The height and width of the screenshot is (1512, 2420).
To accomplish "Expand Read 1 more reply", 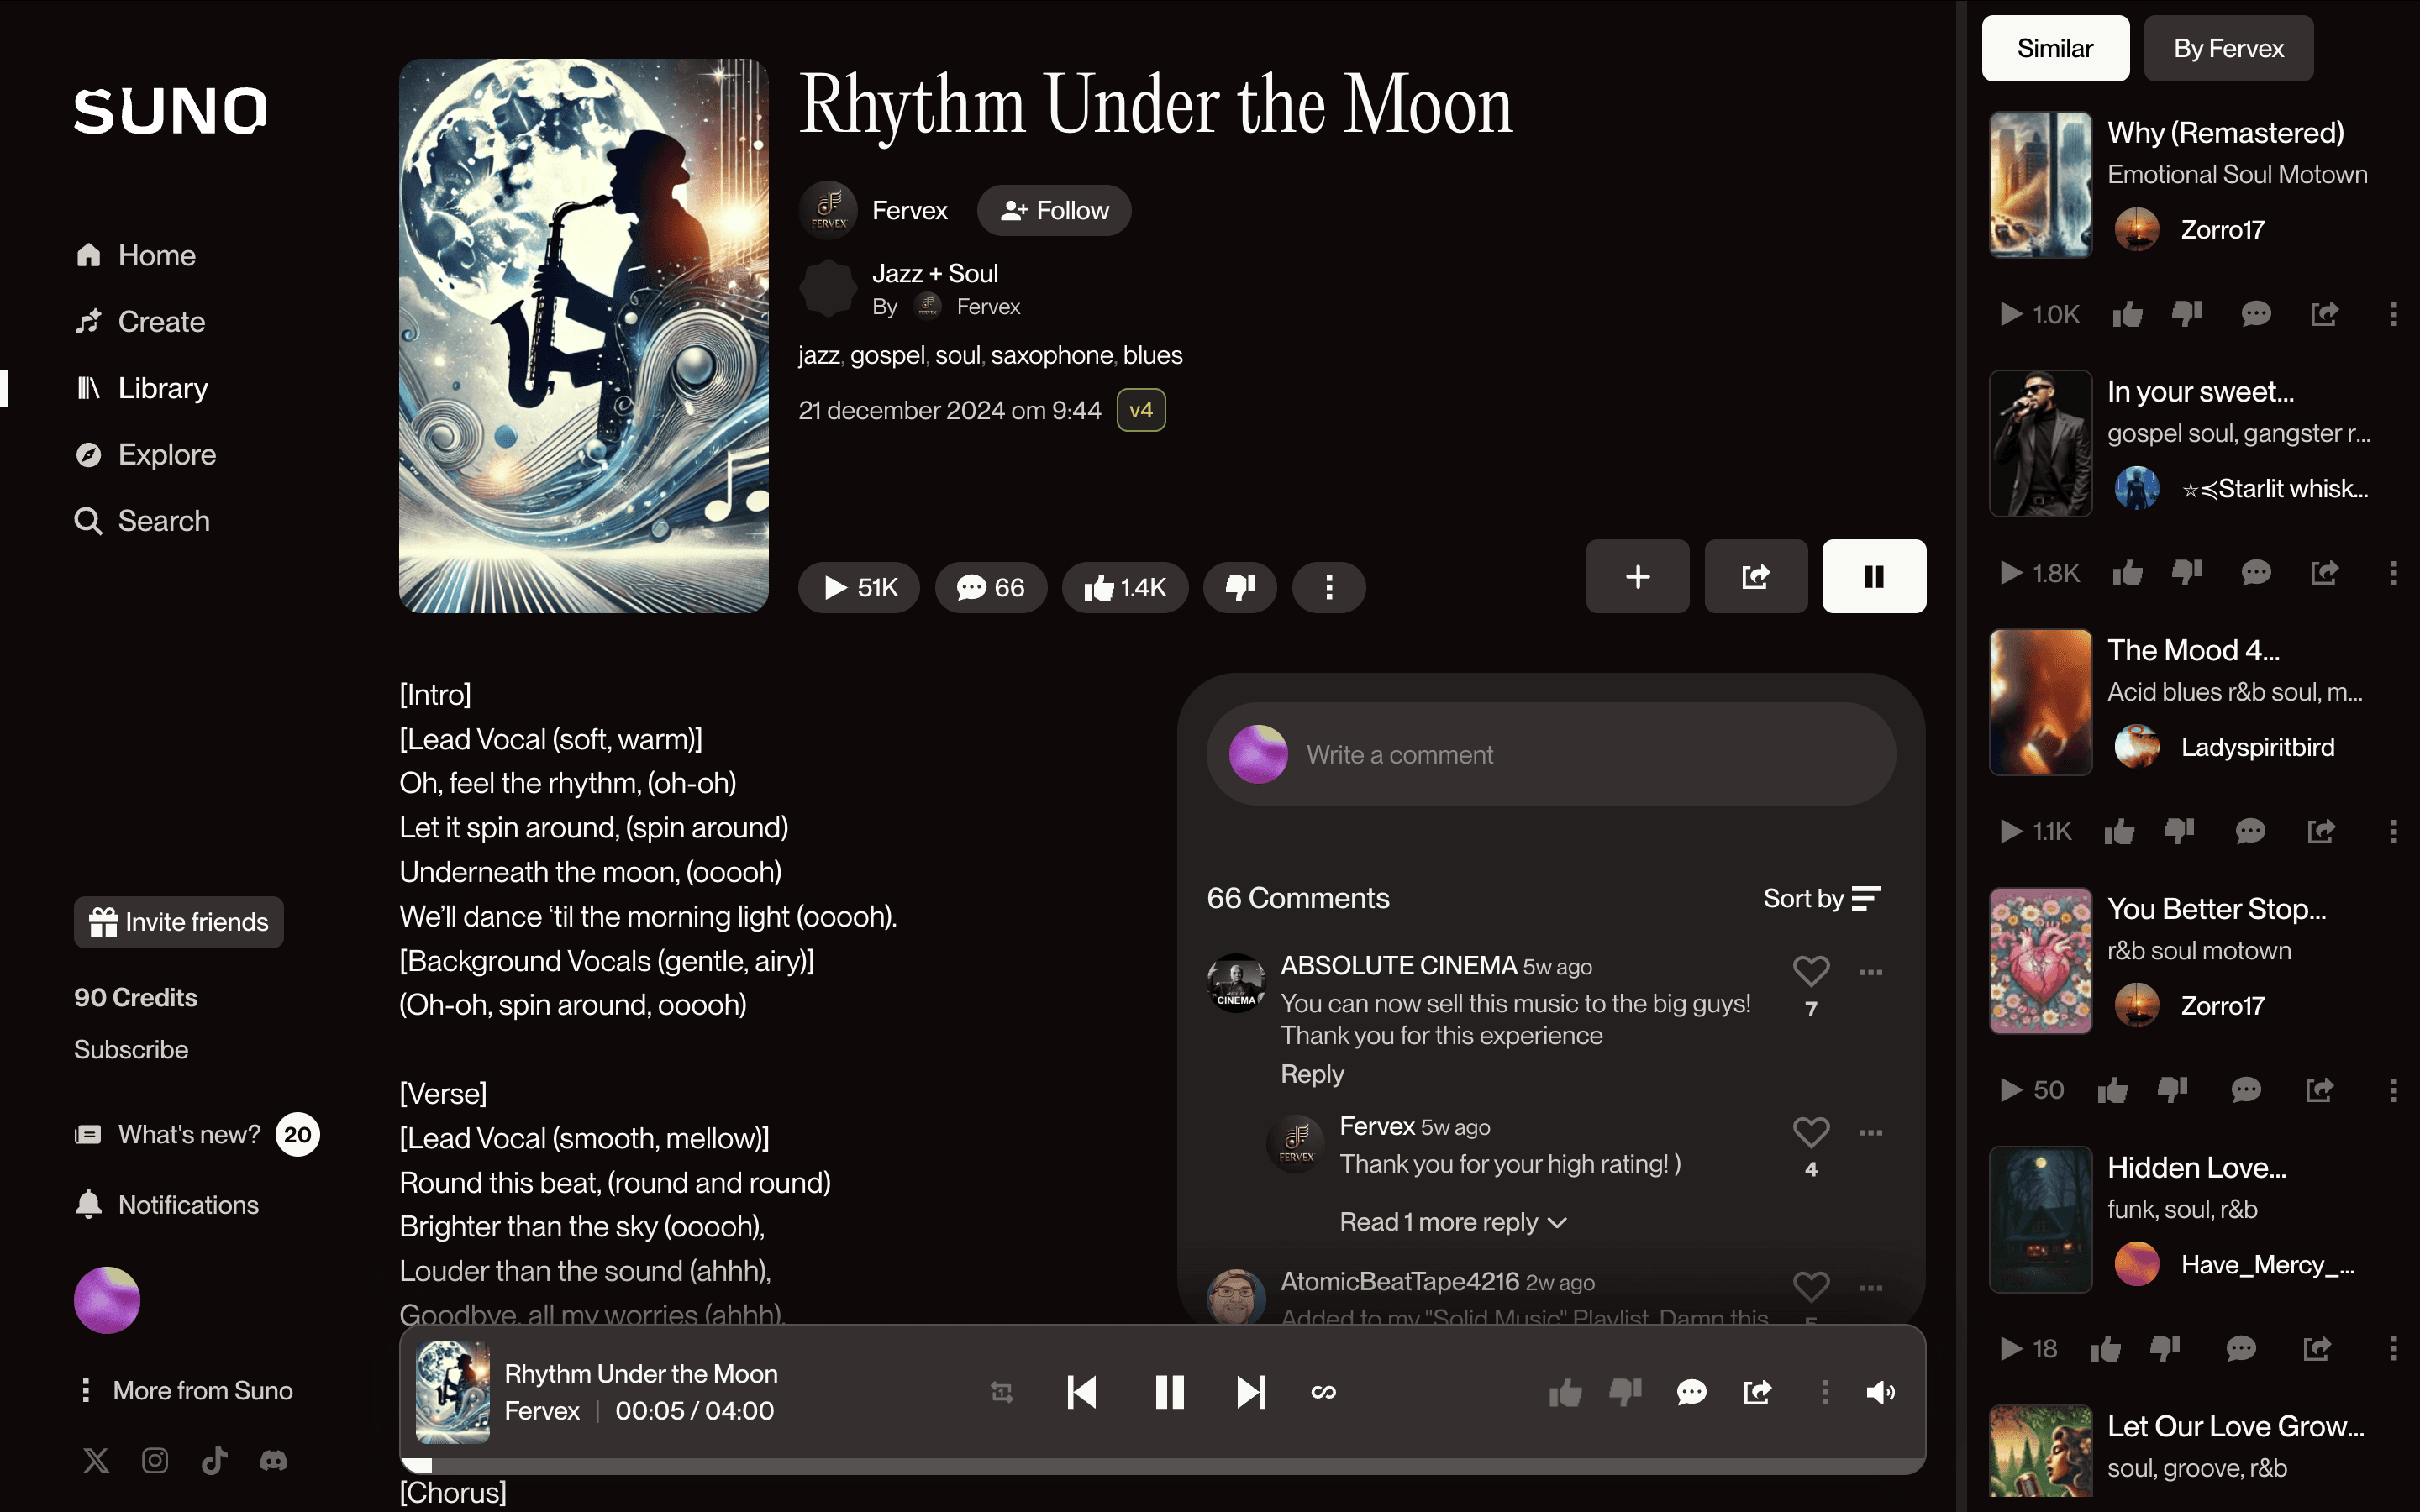I will (1453, 1222).
